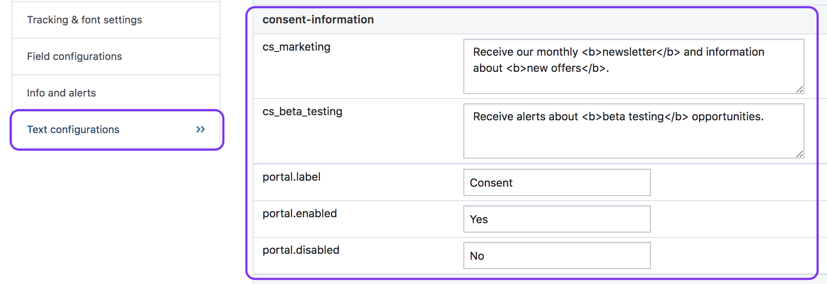
Task: Click the portal.disabled key name
Action: (301, 250)
